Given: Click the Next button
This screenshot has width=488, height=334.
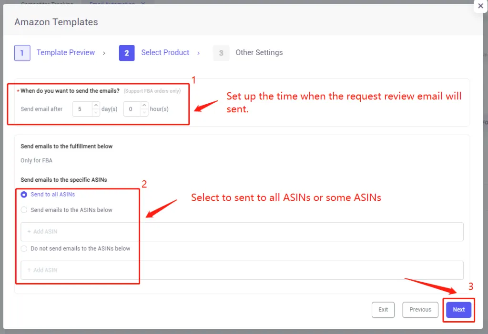Looking at the screenshot, I should (x=458, y=310).
